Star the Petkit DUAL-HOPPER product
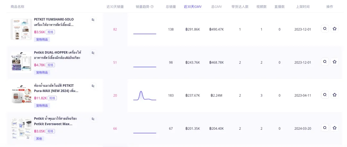347x147 pixels. [334, 62]
